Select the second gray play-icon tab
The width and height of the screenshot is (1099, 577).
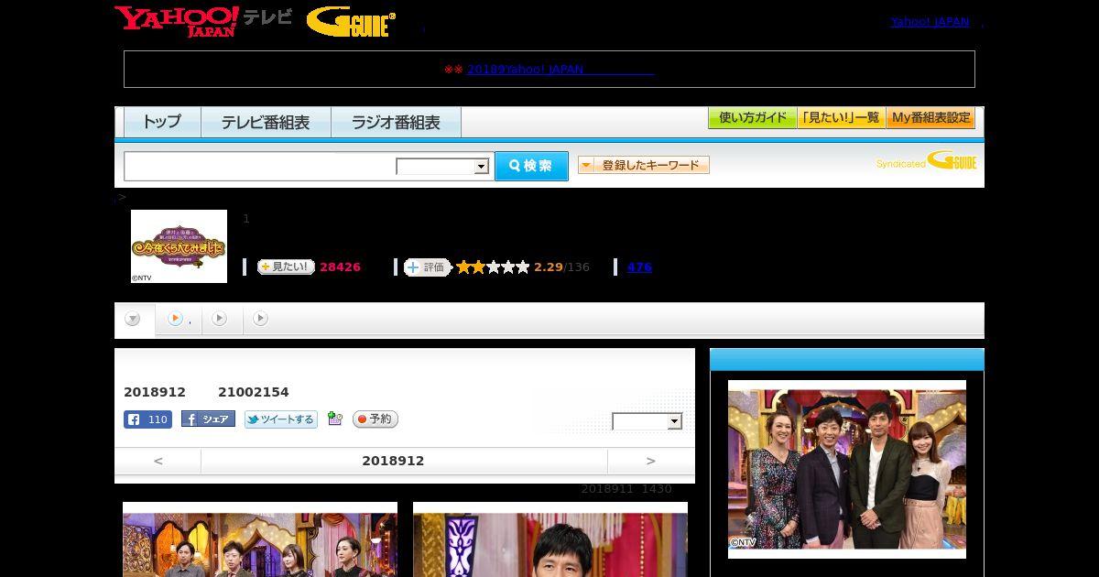219,319
